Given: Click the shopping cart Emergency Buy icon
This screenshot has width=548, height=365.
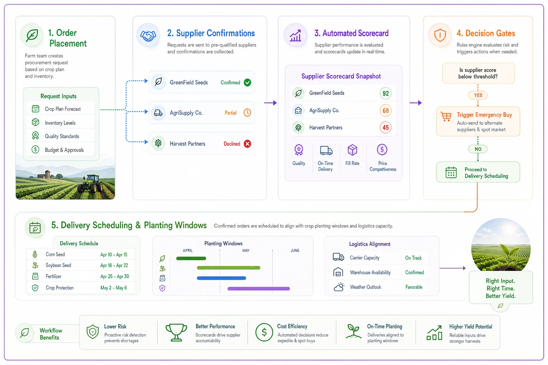Looking at the screenshot, I should 446,117.
